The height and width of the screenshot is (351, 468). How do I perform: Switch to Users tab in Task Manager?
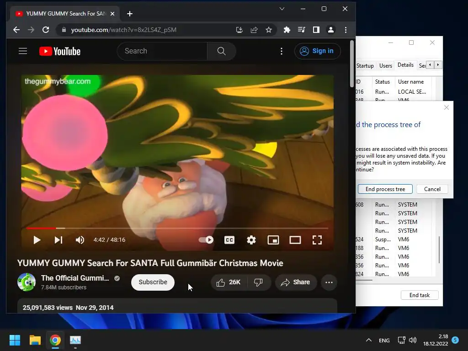pos(386,66)
